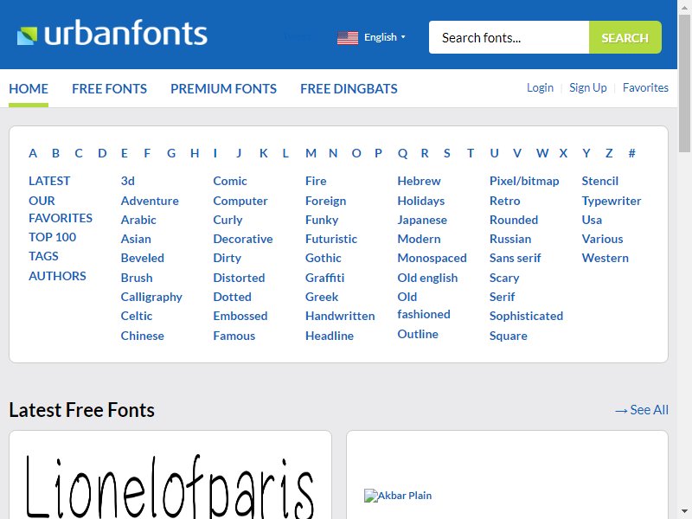The height and width of the screenshot is (519, 692).
Task: Select the # symbol alphabet filter
Action: (632, 153)
